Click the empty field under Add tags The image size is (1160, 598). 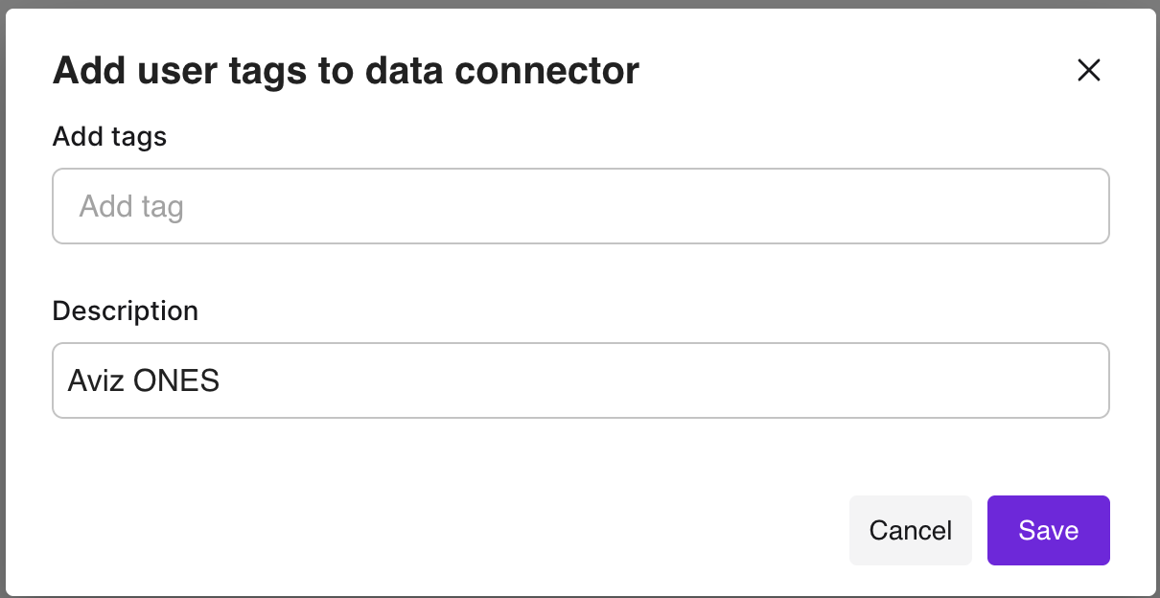coord(580,206)
